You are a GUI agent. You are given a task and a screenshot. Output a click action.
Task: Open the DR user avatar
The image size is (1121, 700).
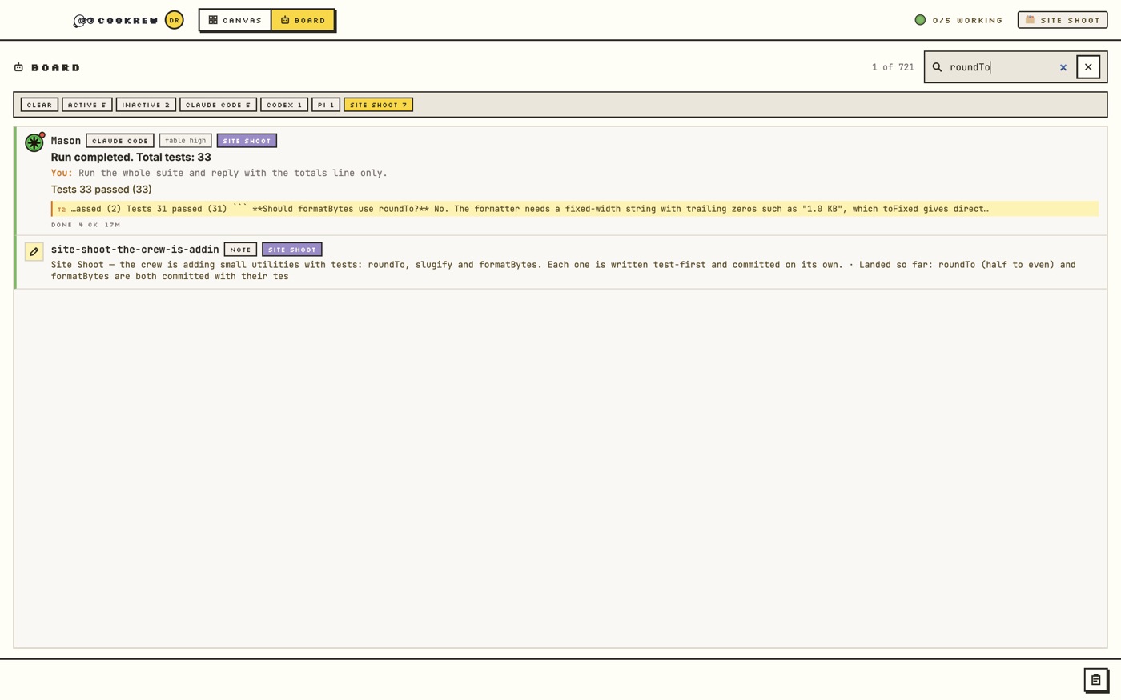click(174, 20)
